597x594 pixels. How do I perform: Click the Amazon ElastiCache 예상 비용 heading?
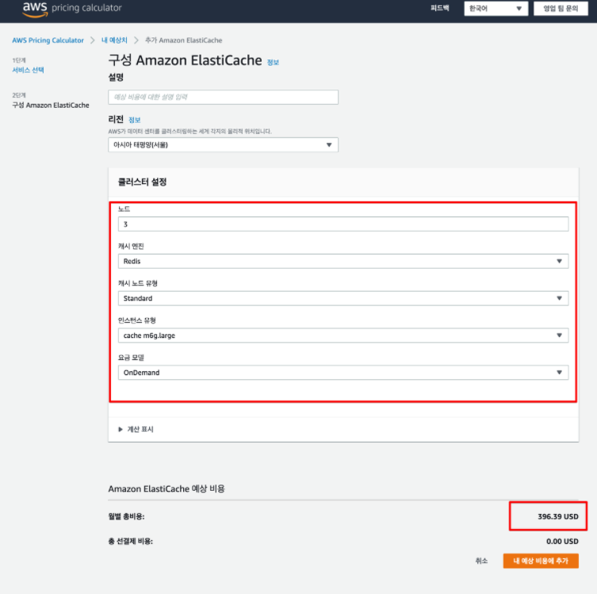166,489
